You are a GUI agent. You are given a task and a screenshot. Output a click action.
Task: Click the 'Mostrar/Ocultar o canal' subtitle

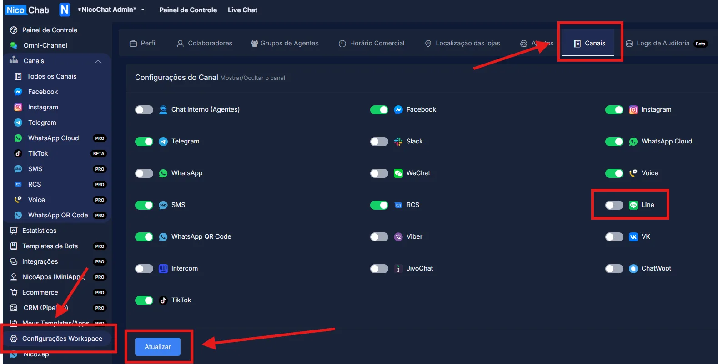point(252,78)
